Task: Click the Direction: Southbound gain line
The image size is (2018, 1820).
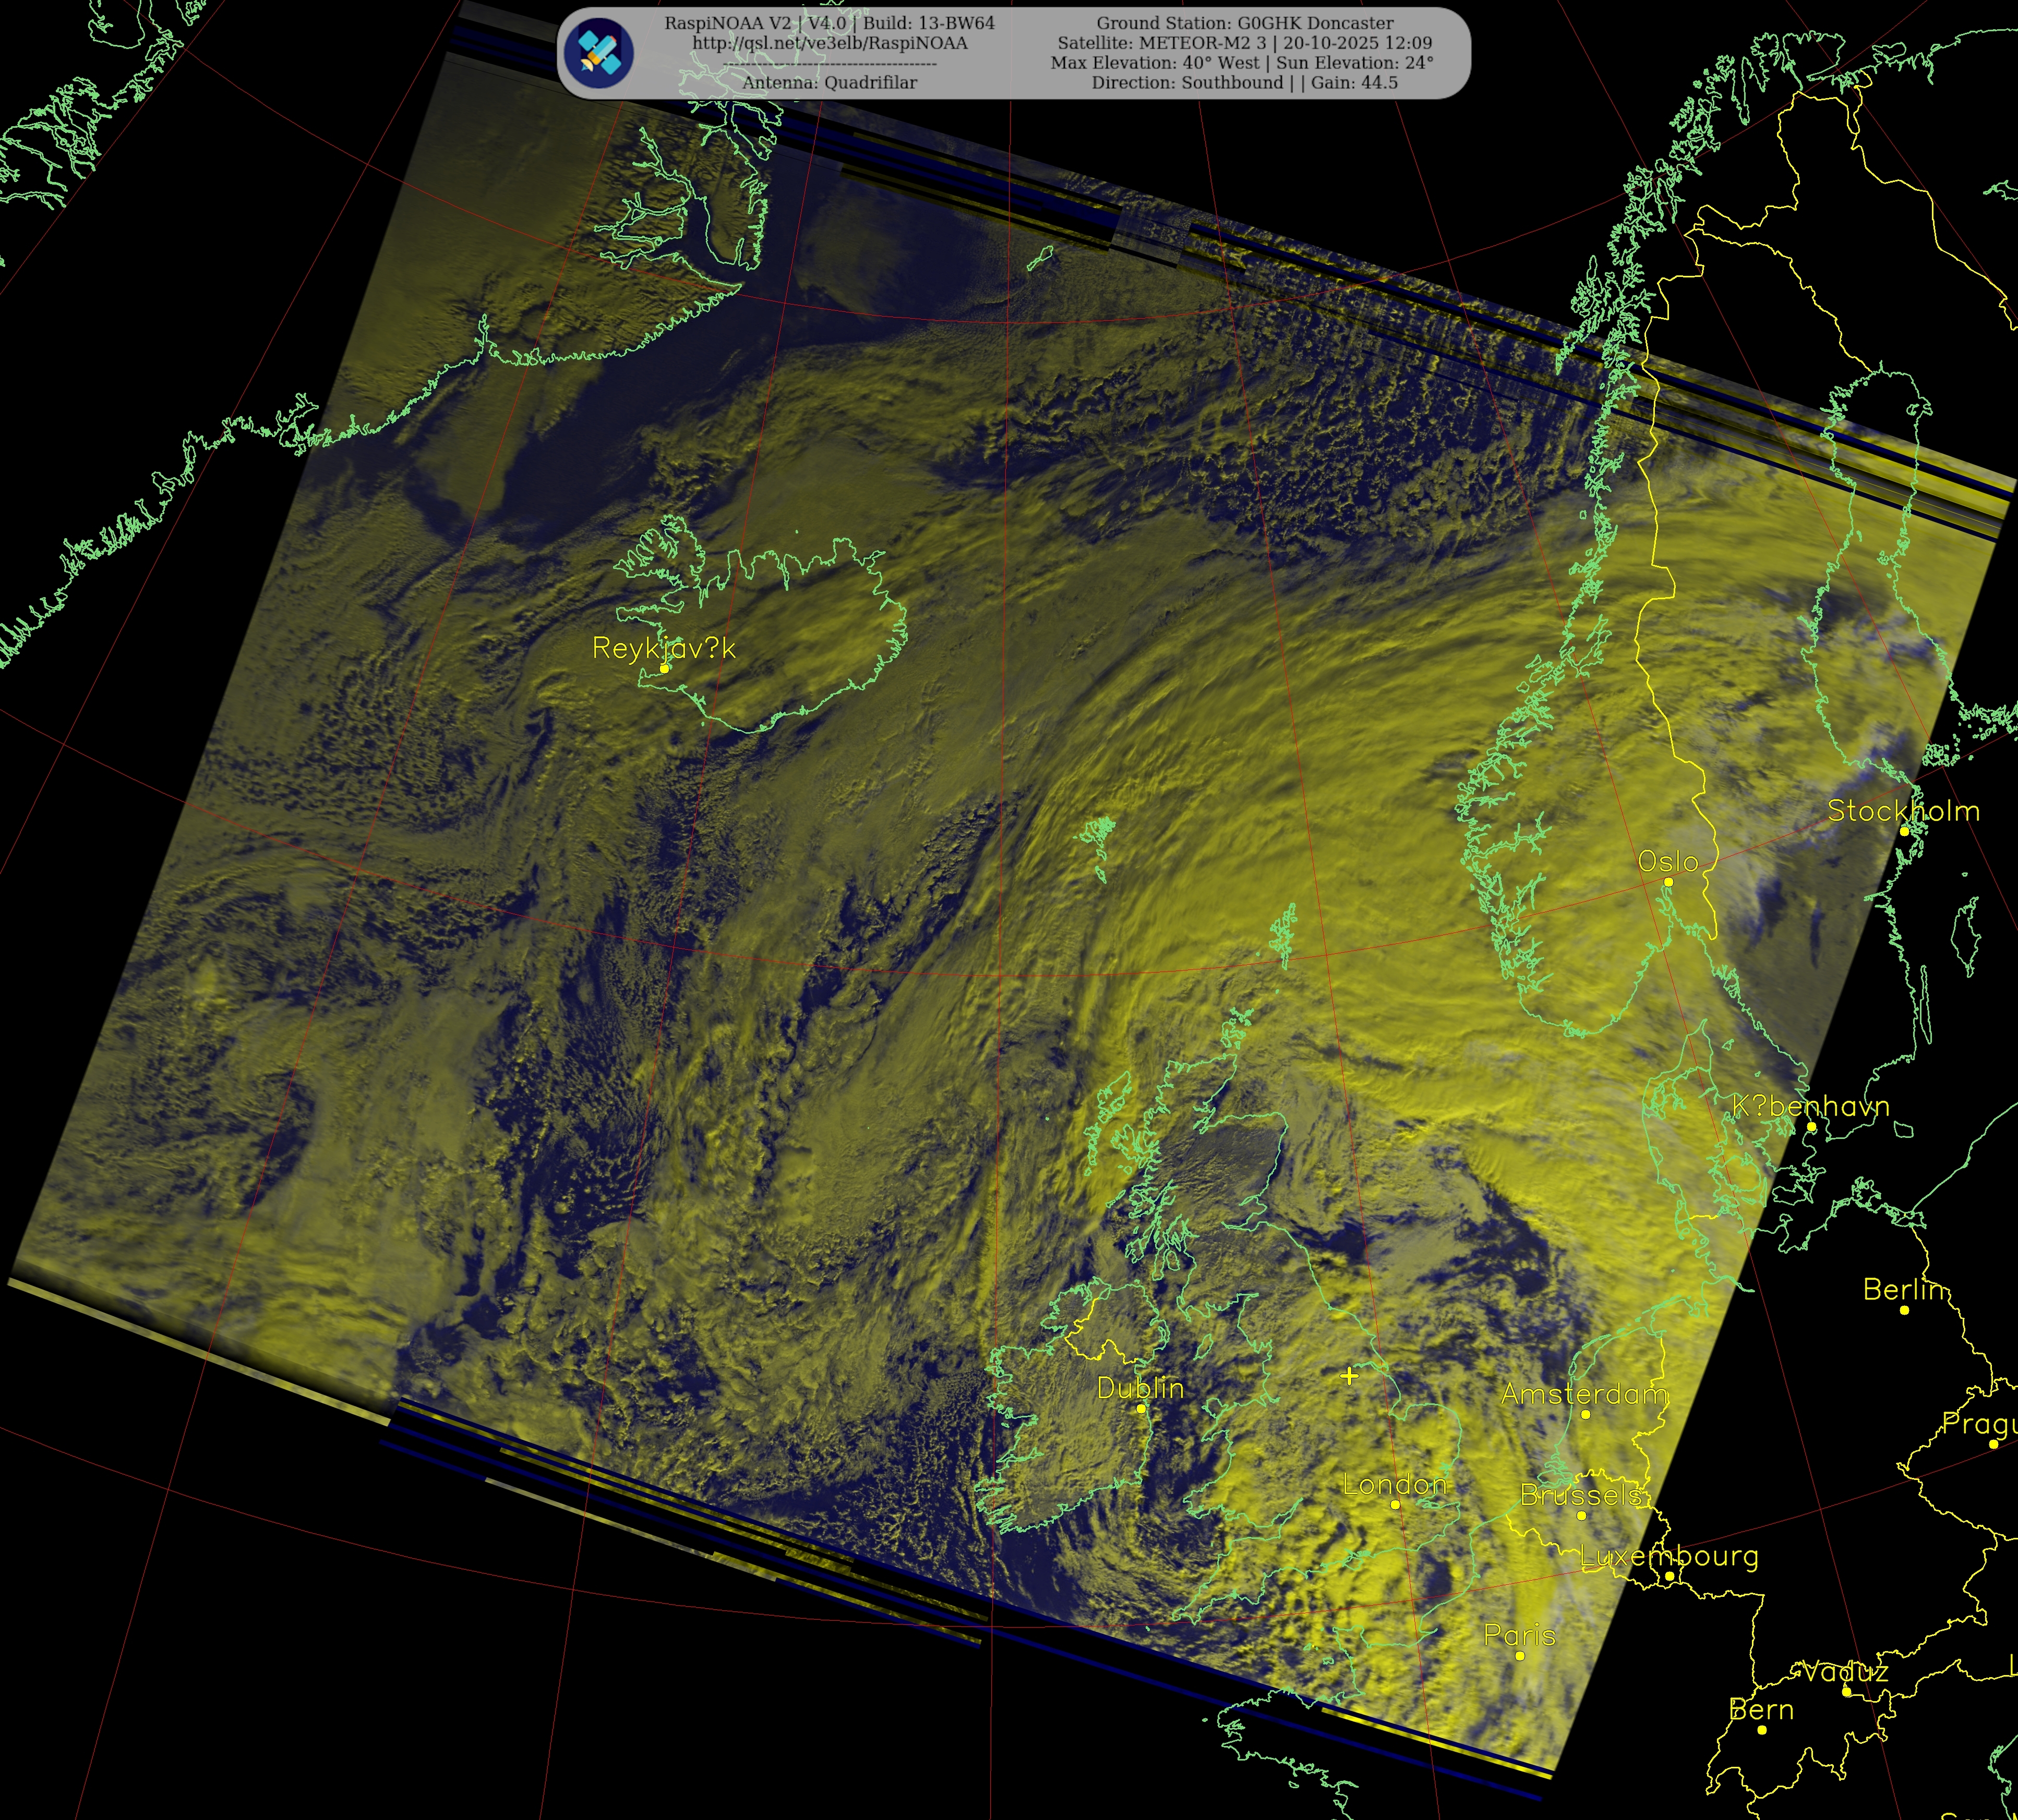Action: click(x=1245, y=83)
